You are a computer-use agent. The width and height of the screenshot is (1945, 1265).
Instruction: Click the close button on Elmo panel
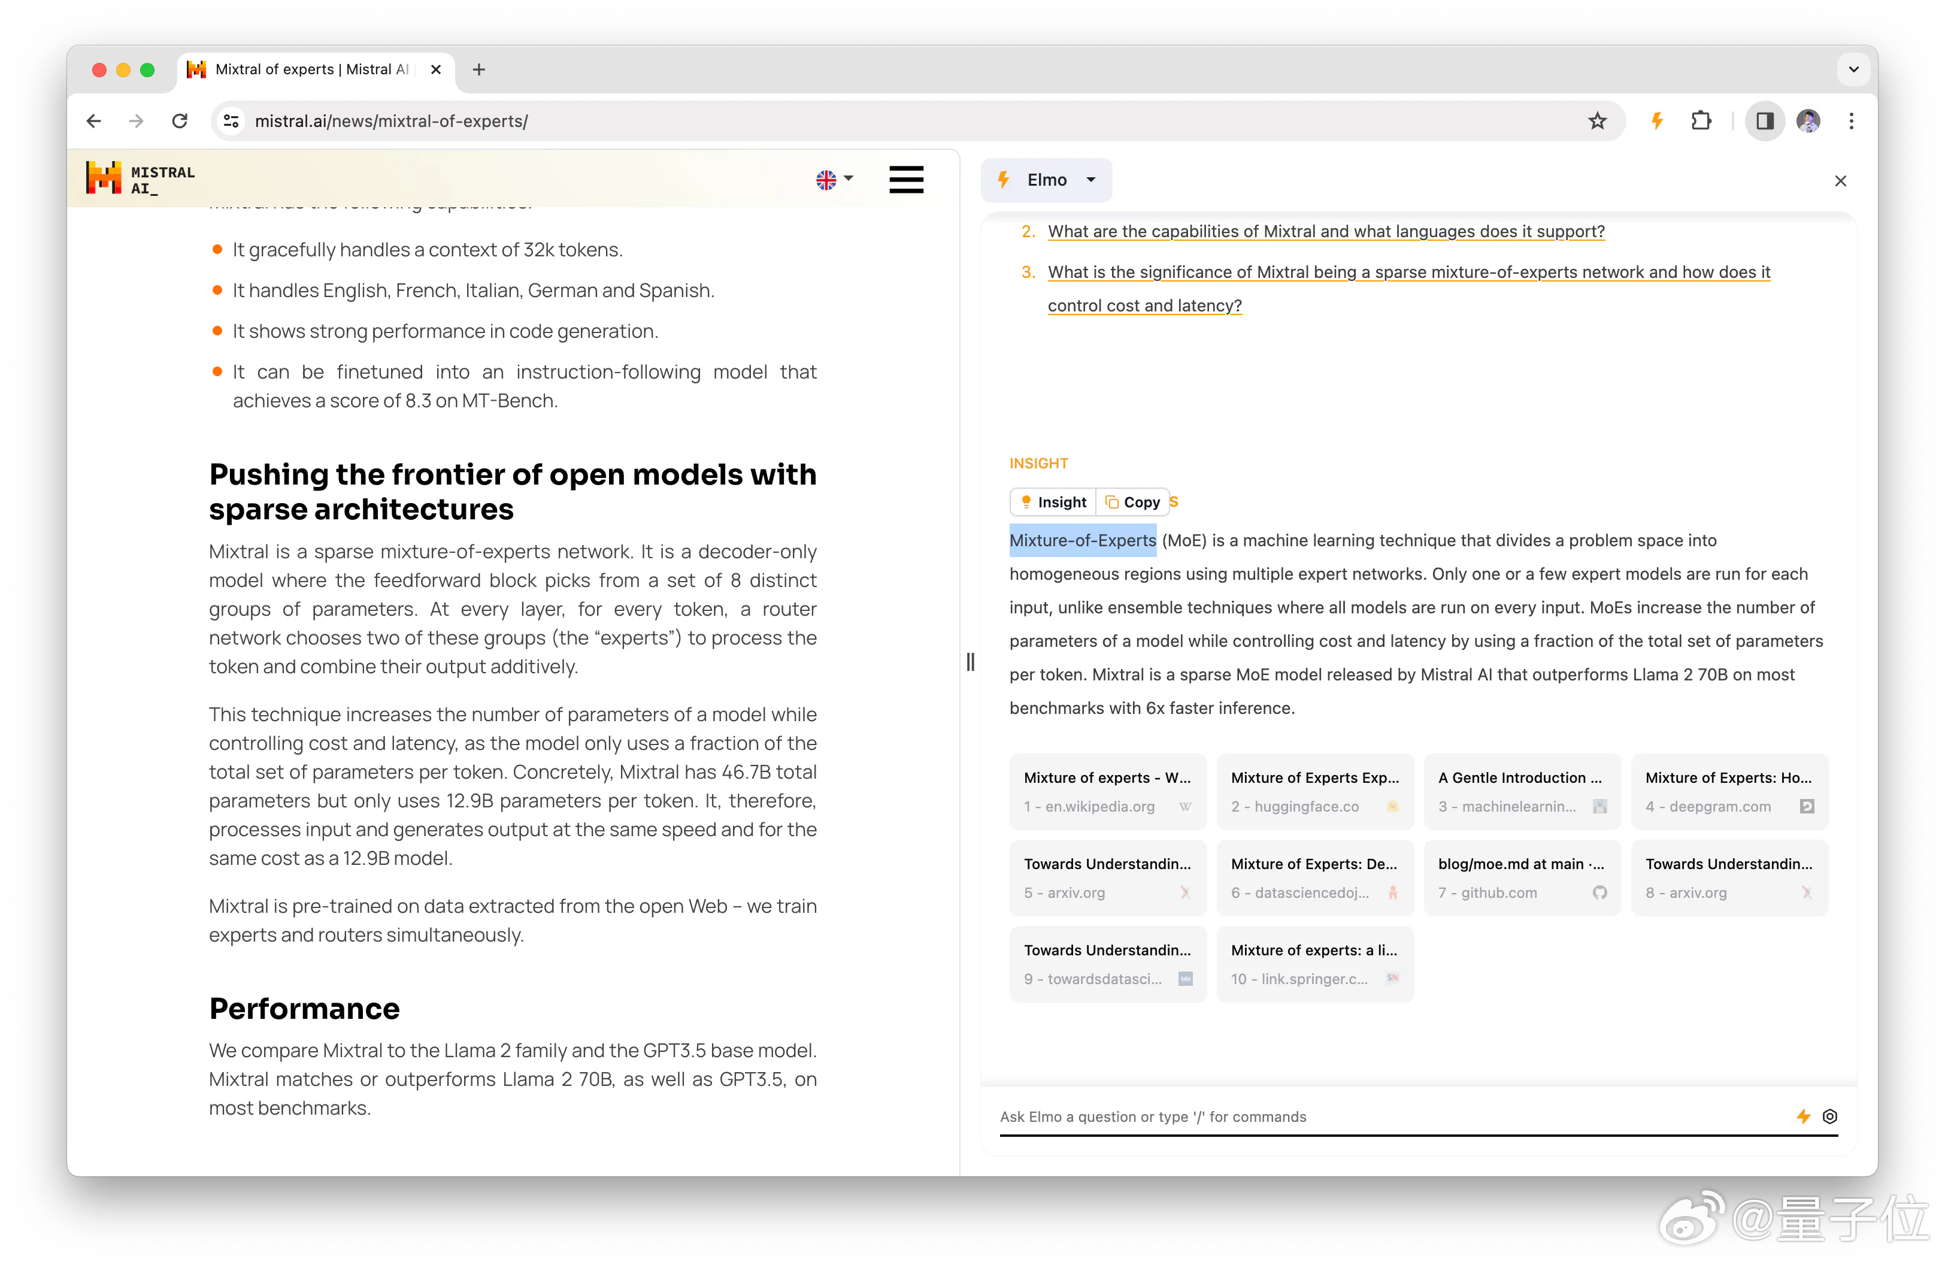tap(1840, 181)
